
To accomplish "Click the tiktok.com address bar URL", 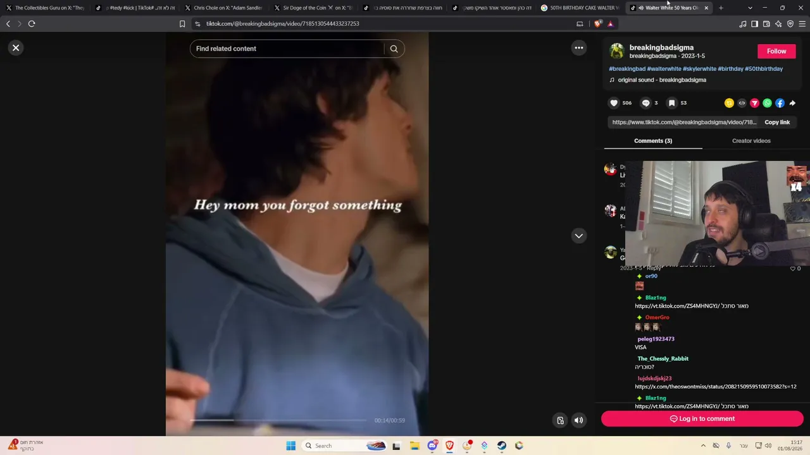I will pyautogui.click(x=282, y=24).
